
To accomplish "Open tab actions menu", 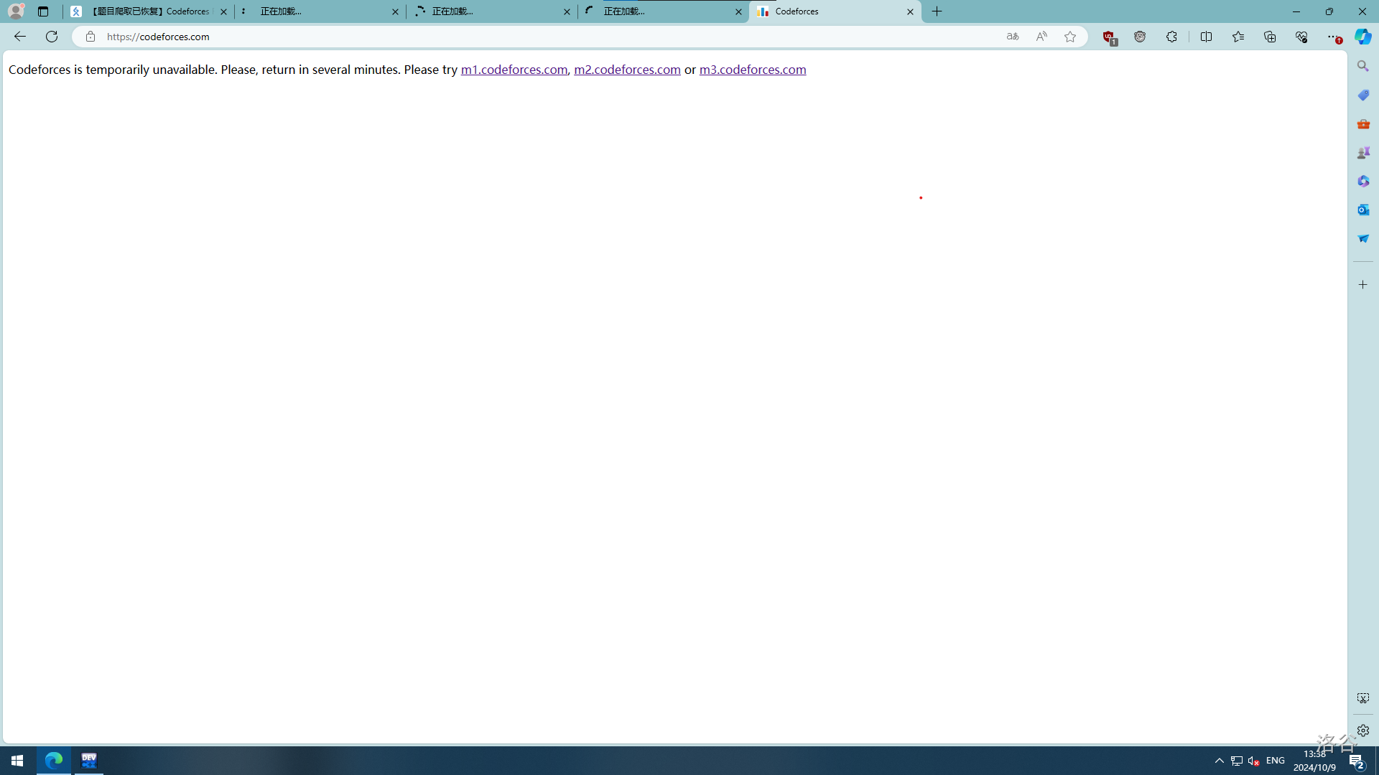I will (43, 11).
